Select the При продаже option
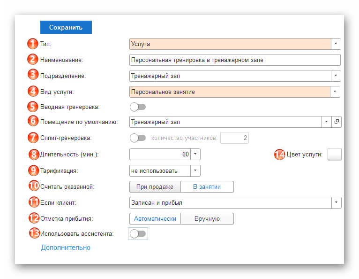The width and height of the screenshot is (359, 279). tap(155, 187)
